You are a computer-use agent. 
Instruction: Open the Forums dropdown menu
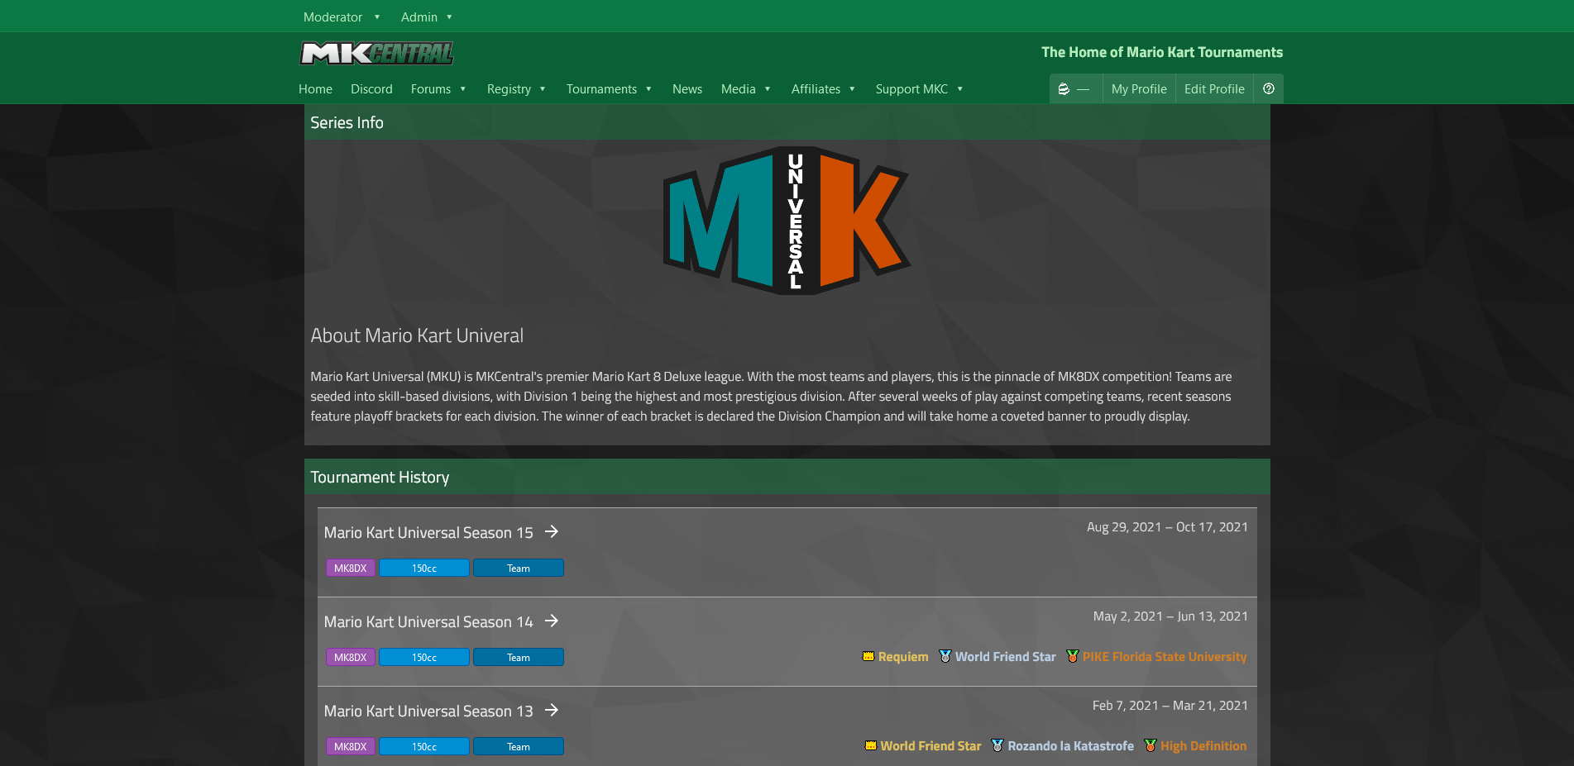438,89
